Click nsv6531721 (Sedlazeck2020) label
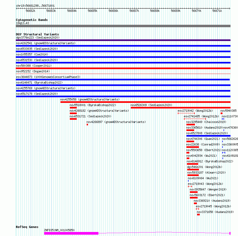Screen dimensions: 238x236 tap(90, 116)
